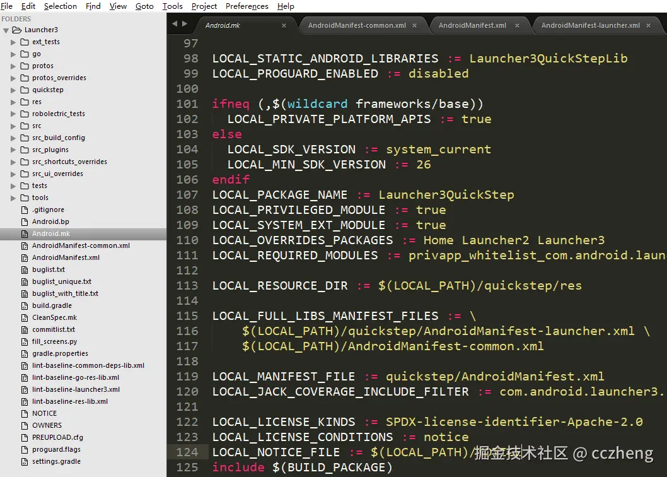667x477 pixels.
Task: Close the Android.mk tab
Action: [284, 25]
